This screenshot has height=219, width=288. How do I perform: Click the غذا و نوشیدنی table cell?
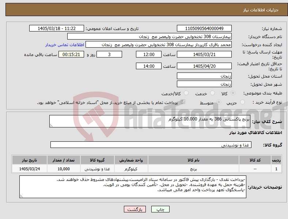click(97, 169)
